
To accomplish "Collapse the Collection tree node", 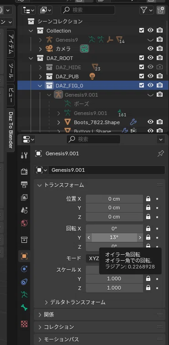I will pyautogui.click(x=31, y=31).
